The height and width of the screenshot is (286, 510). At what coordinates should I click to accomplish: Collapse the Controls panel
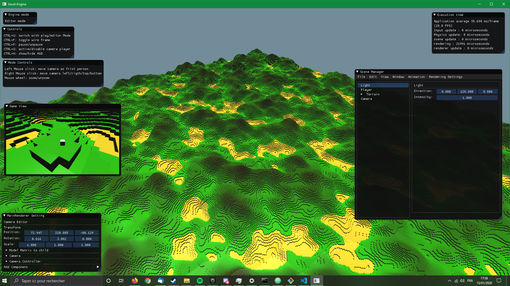pyautogui.click(x=5, y=29)
